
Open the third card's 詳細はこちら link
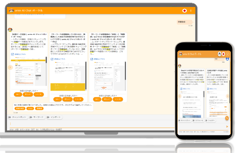(100, 59)
